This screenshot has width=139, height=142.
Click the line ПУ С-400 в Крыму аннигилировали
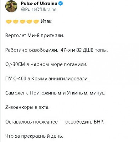pyautogui.click(x=47, y=79)
